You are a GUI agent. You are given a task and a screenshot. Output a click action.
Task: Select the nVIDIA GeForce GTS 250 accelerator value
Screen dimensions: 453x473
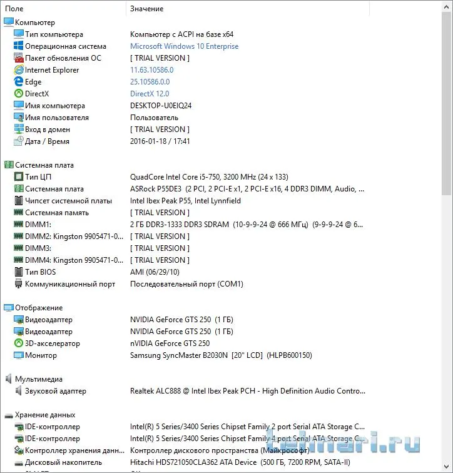(x=170, y=343)
